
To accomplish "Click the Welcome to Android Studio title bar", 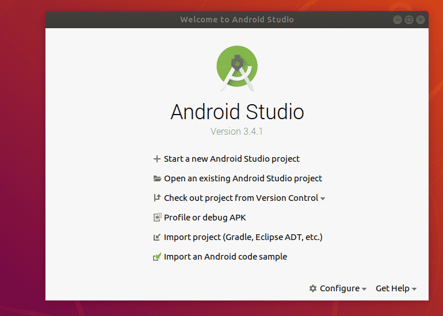I will tap(237, 20).
